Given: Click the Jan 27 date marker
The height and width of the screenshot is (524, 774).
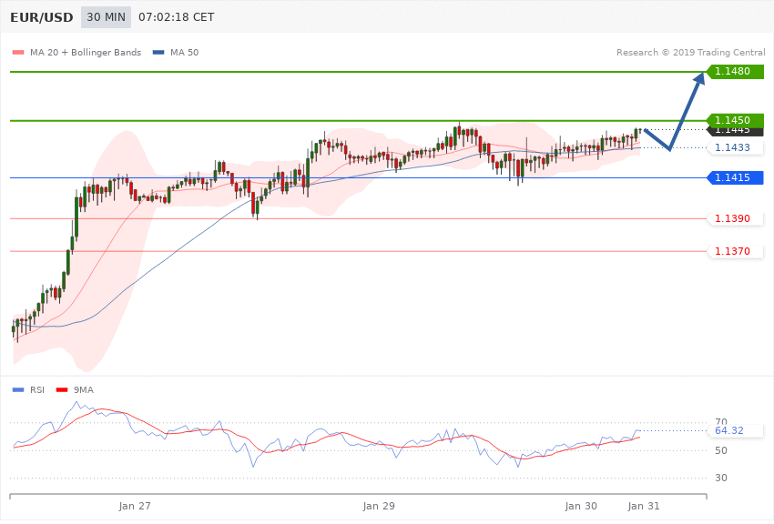Looking at the screenshot, I should point(135,506).
